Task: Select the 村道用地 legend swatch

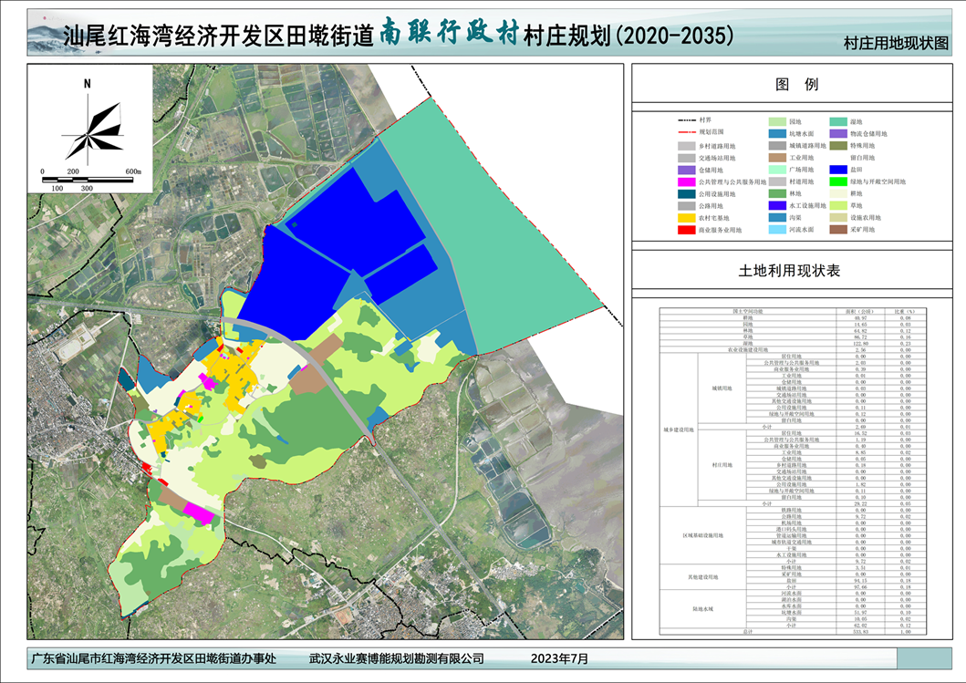Action: click(x=777, y=181)
